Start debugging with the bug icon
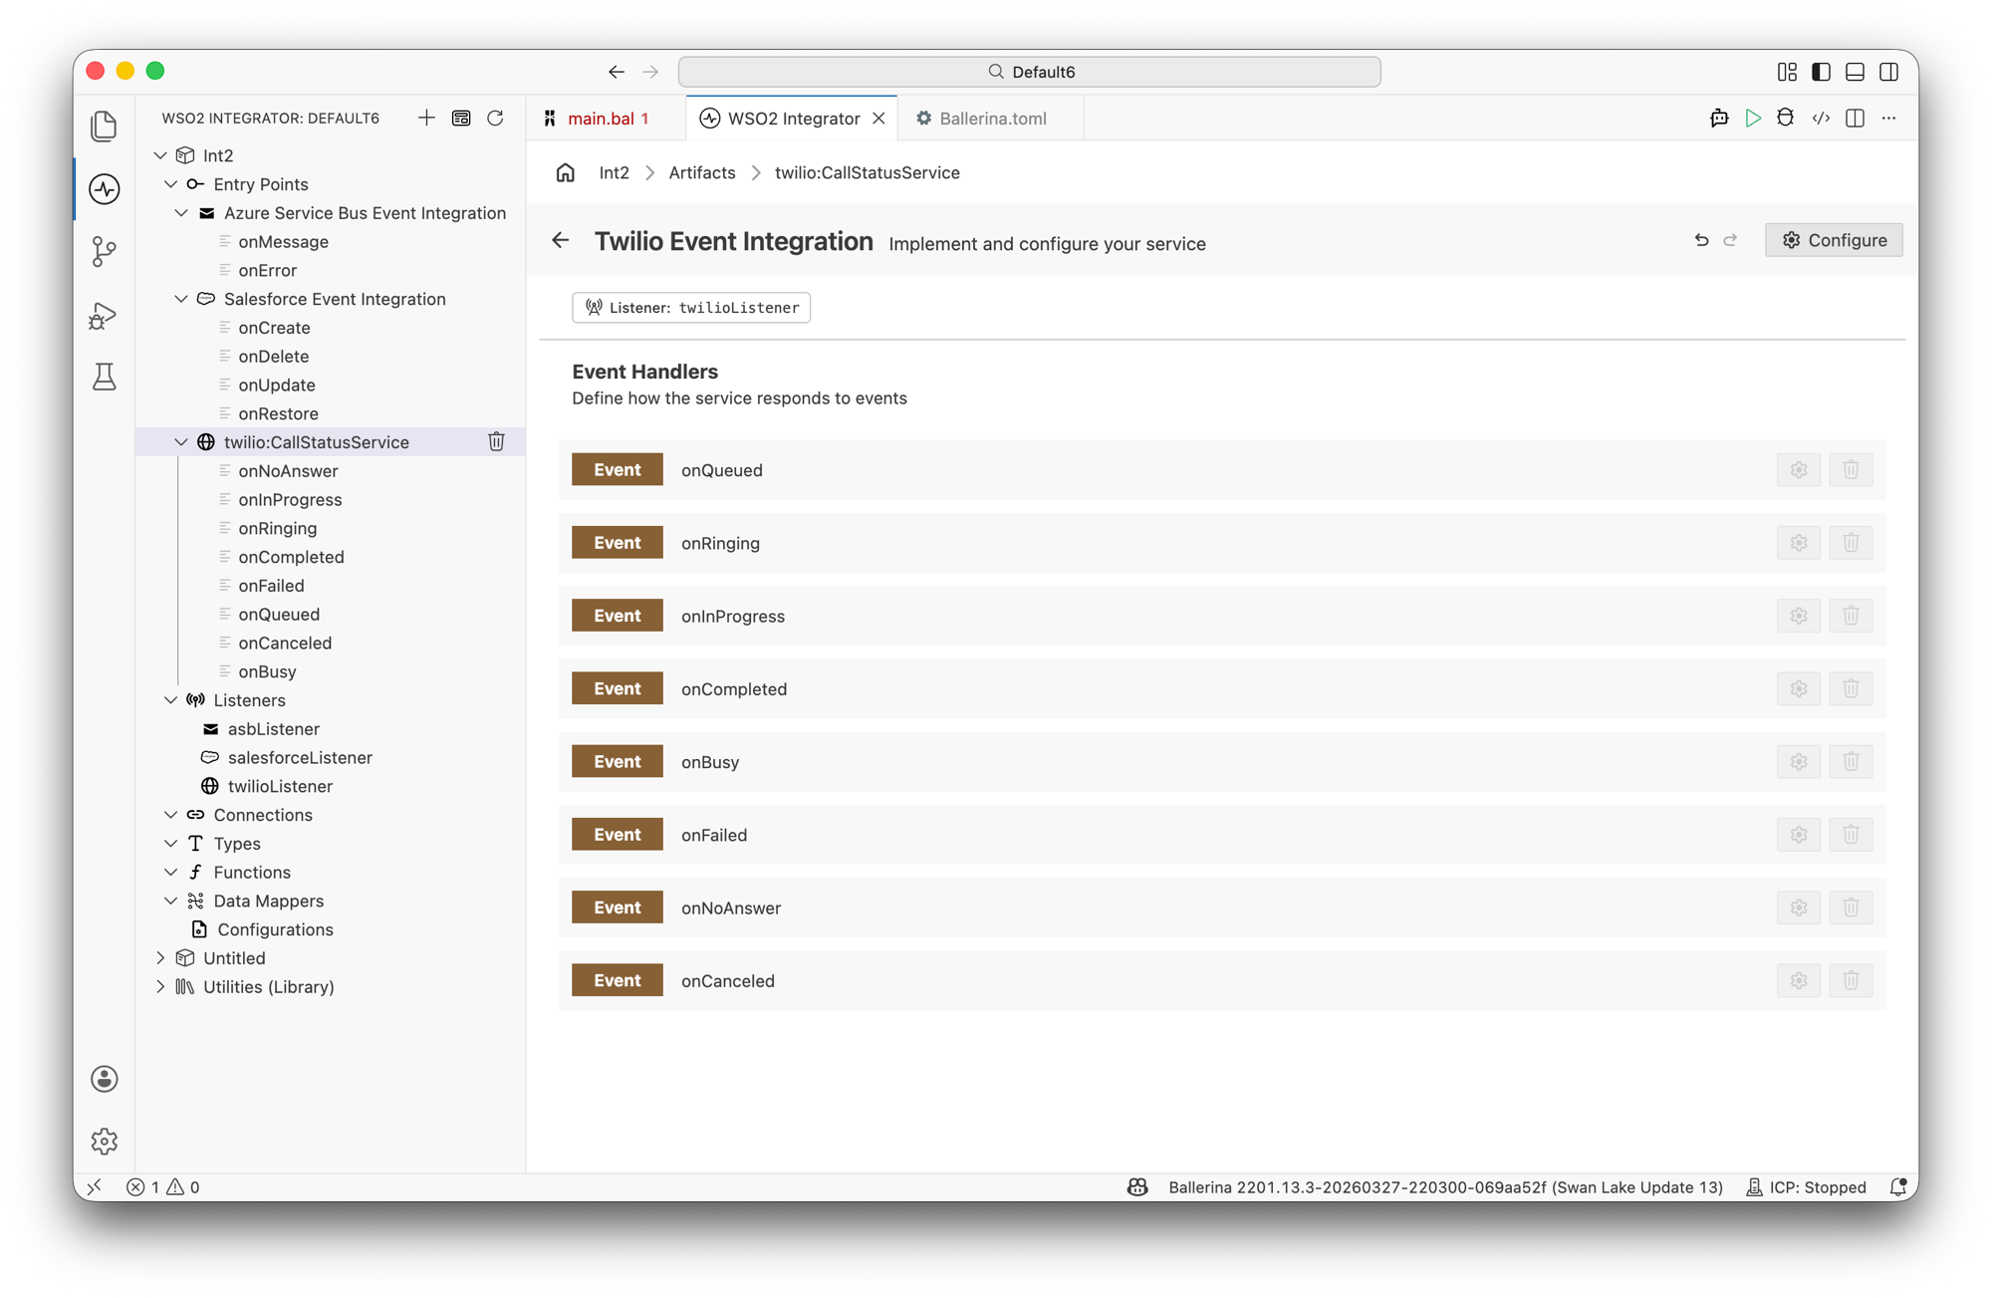Screen dimensions: 1992x1298 (x=1786, y=118)
